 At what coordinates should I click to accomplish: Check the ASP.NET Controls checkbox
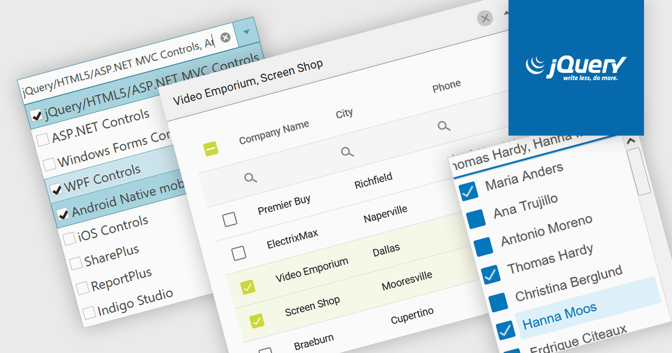(x=43, y=139)
